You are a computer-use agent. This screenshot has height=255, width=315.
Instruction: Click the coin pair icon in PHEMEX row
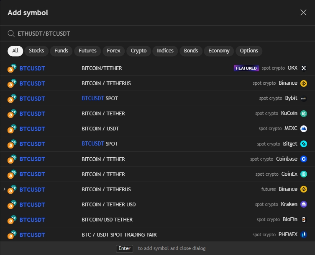tap(12, 234)
